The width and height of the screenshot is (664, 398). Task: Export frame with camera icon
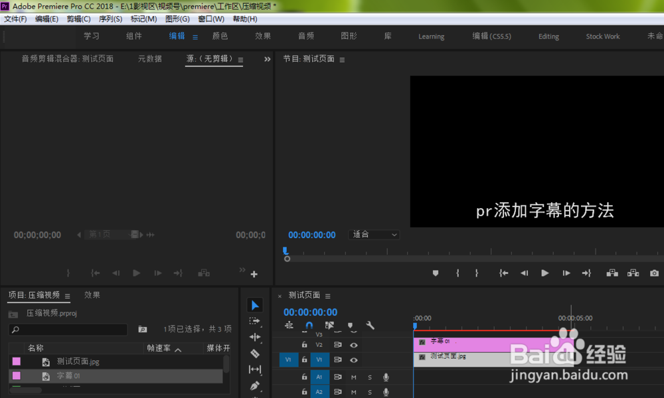(x=654, y=273)
